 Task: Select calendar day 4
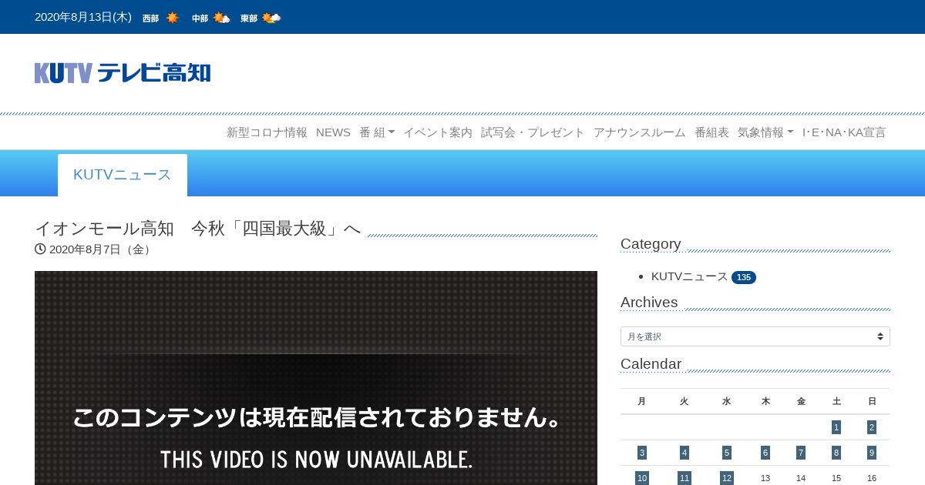[684, 453]
